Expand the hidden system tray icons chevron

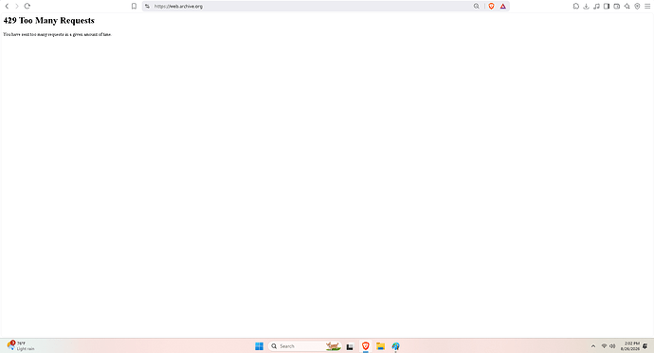(x=593, y=346)
